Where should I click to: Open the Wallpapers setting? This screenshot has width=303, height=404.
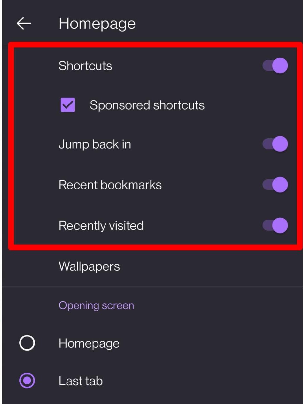pos(89,266)
